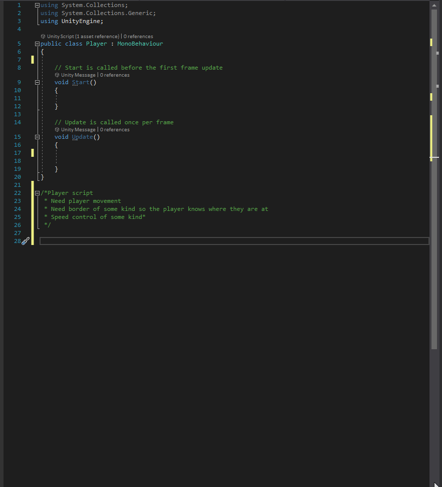Click the Unity Message icon above Start

pos(57,75)
